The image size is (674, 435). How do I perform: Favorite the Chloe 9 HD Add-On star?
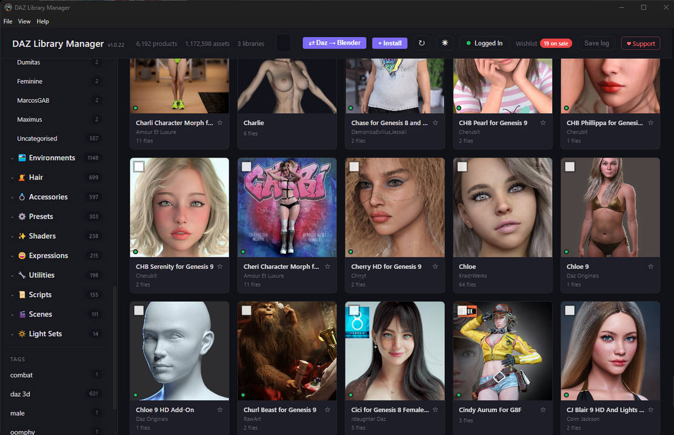(x=220, y=410)
